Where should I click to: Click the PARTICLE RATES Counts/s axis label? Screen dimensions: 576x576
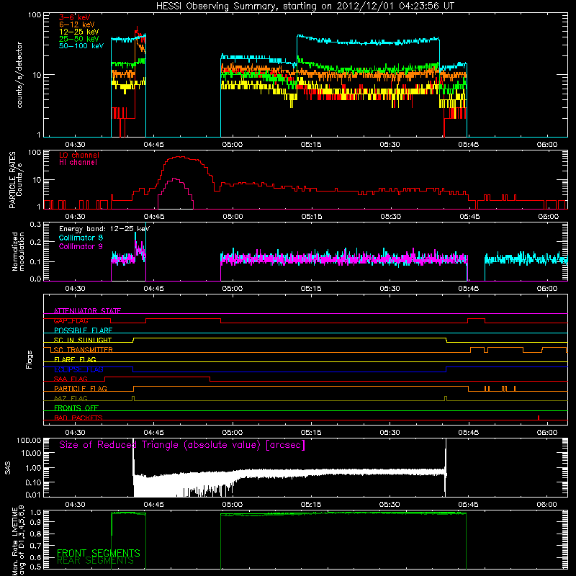[x=15, y=180]
